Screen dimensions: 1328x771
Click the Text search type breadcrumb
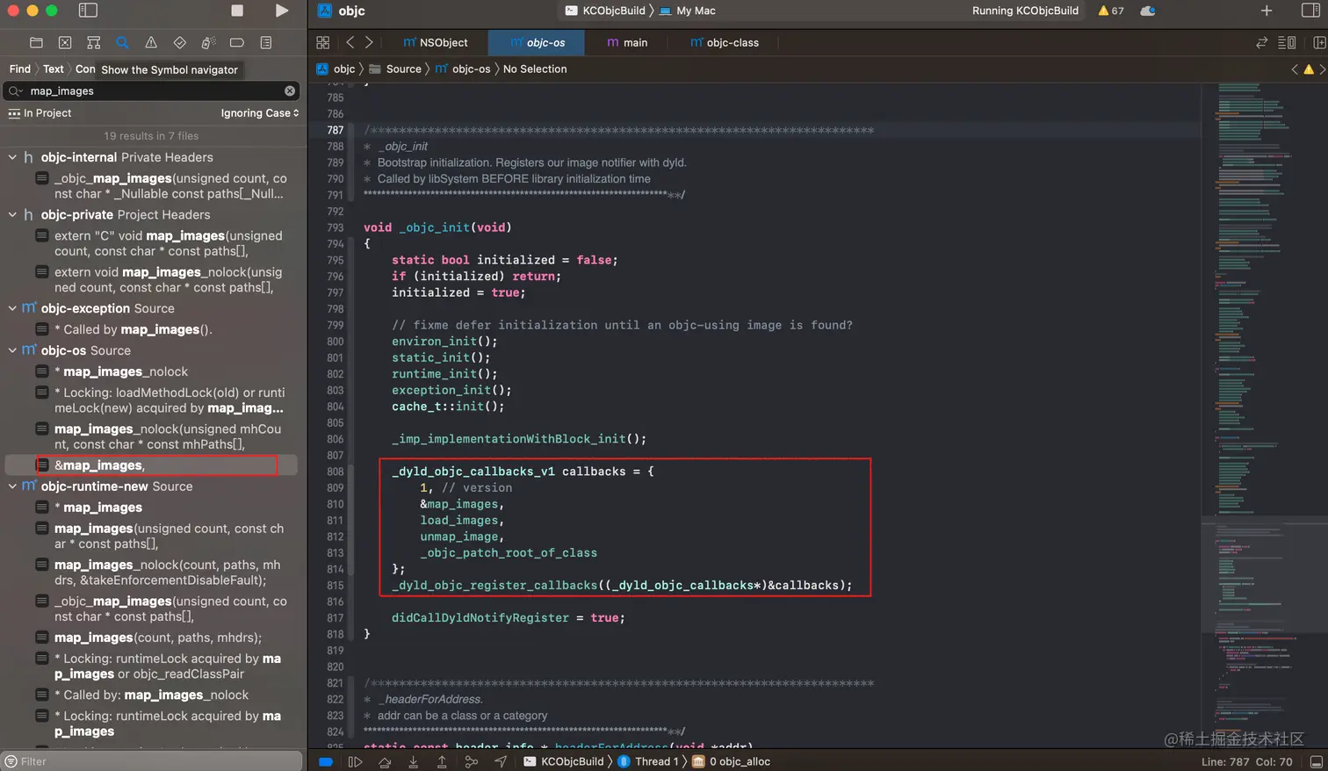54,69
